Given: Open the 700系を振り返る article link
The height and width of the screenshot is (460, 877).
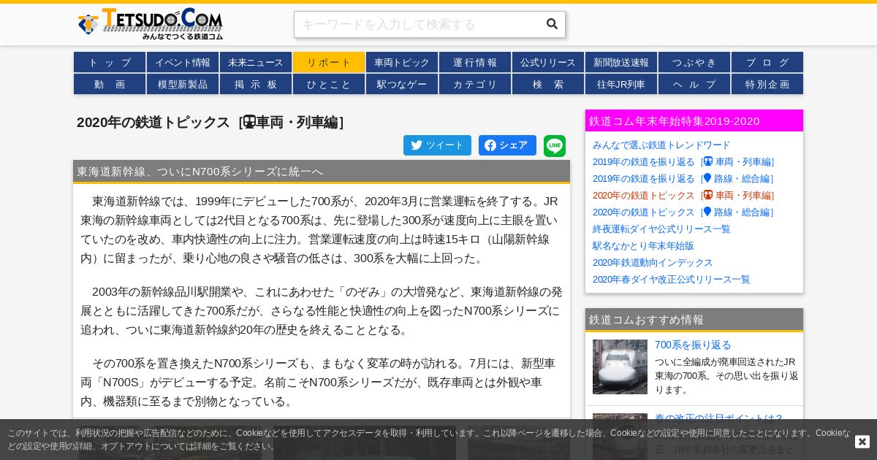Looking at the screenshot, I should click(x=693, y=345).
